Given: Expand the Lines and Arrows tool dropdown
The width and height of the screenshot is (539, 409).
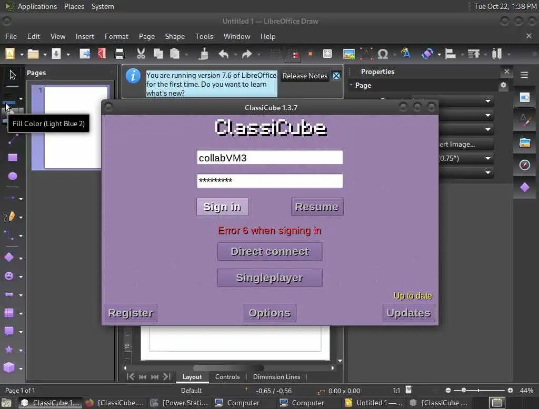Looking at the screenshot, I should click(21, 199).
